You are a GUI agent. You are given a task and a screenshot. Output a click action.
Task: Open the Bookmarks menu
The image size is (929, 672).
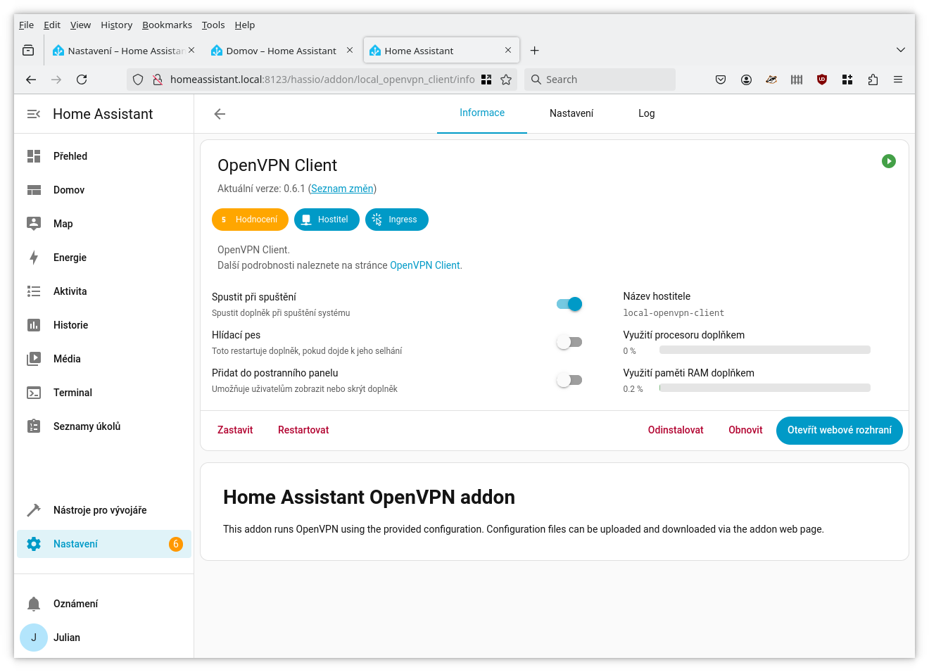coord(167,25)
